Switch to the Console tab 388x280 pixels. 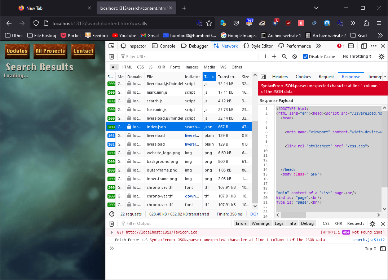coord(163,46)
